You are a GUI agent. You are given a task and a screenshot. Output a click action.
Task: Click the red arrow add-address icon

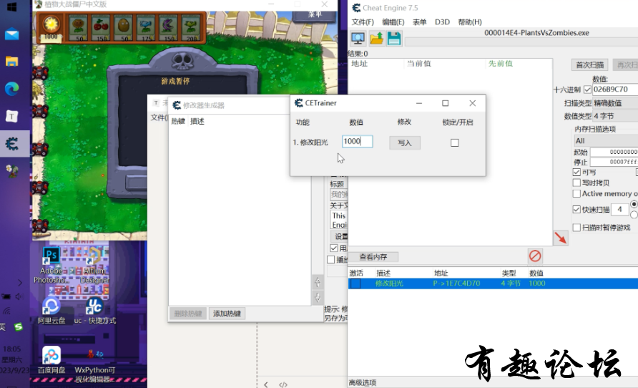tap(561, 238)
